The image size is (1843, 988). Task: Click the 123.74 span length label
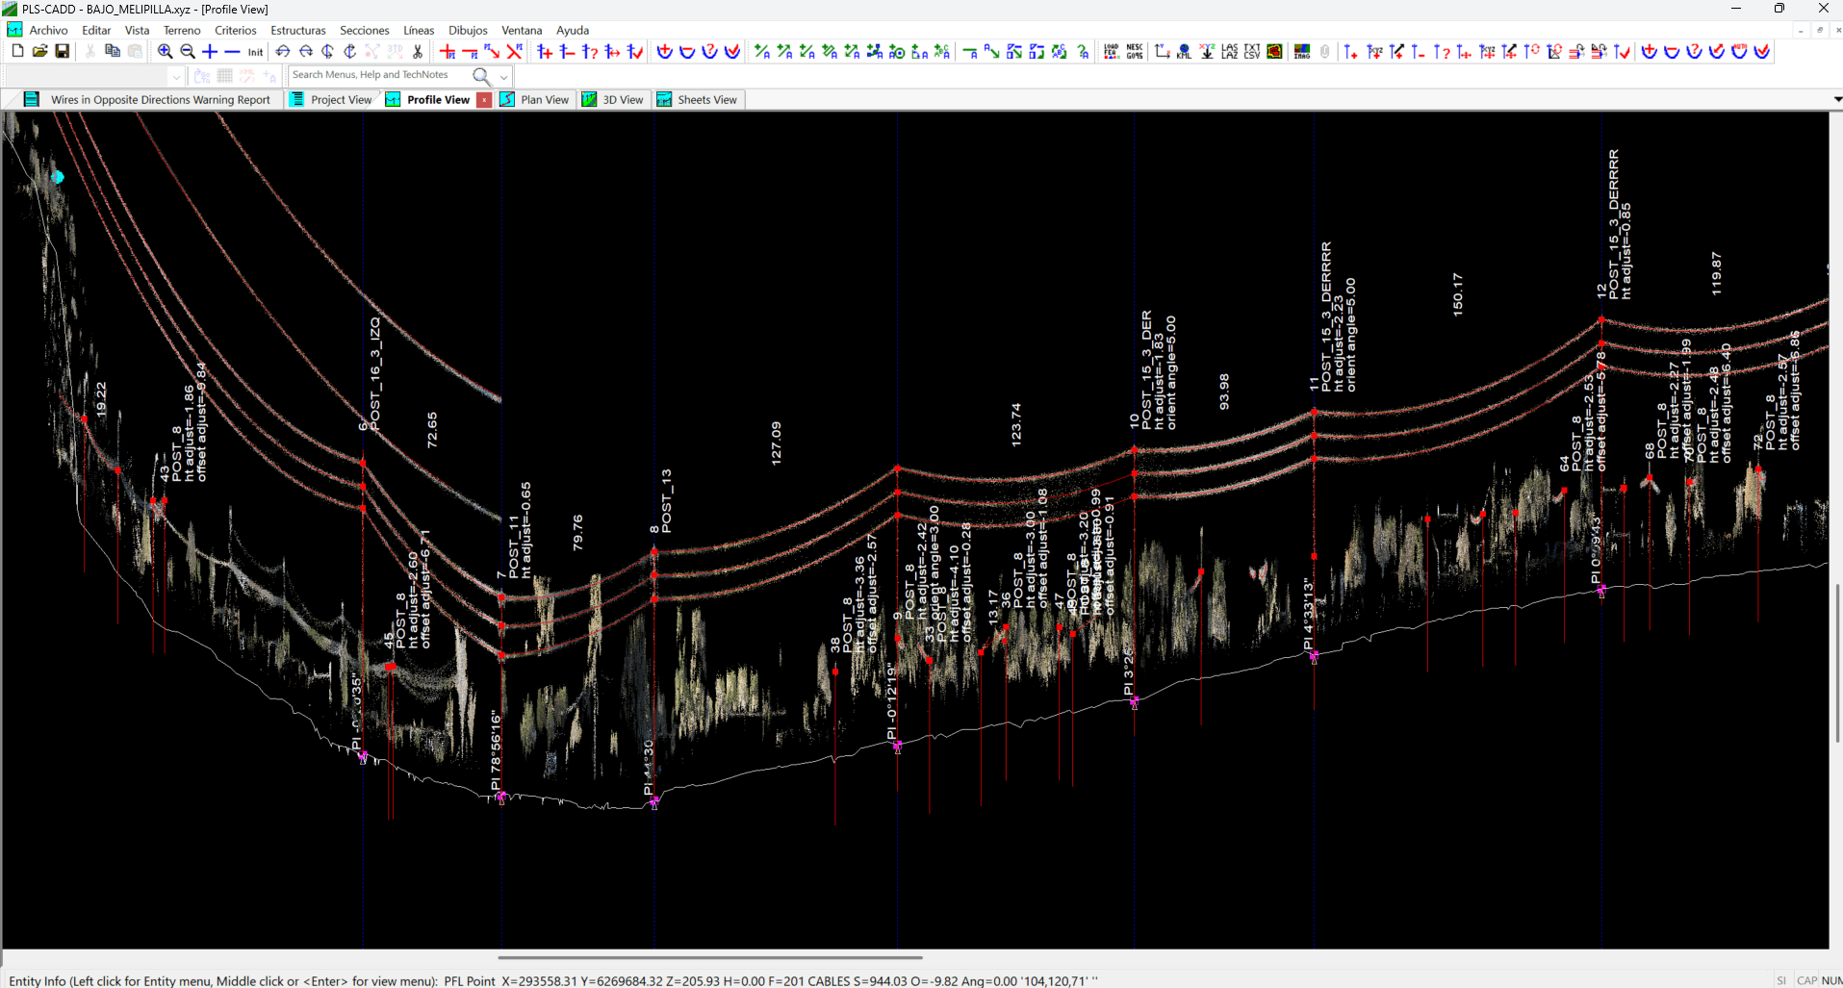coord(1015,424)
